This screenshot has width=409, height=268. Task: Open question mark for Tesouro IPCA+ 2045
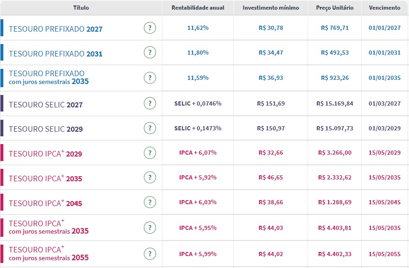149,202
